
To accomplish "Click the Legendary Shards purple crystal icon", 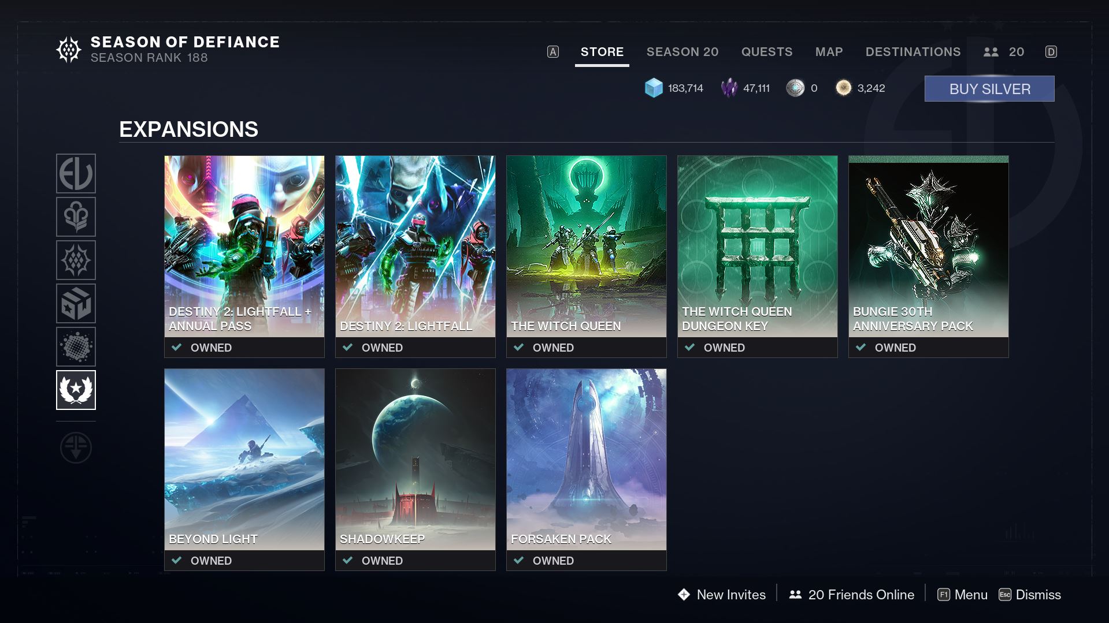I will click(729, 88).
